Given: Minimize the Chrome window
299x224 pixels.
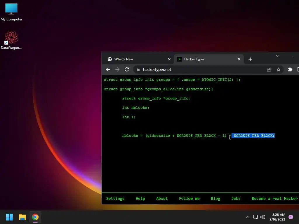Looking at the screenshot, I should tap(291, 56).
